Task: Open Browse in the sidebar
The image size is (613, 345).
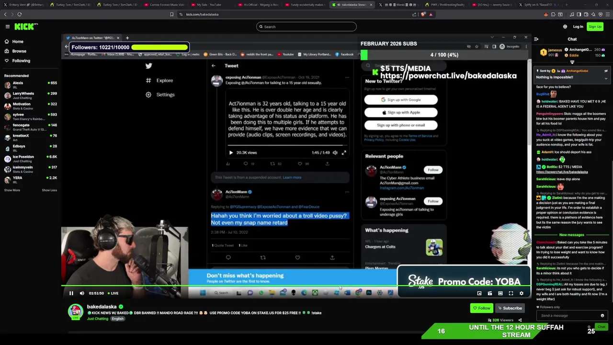Action: 19,51
